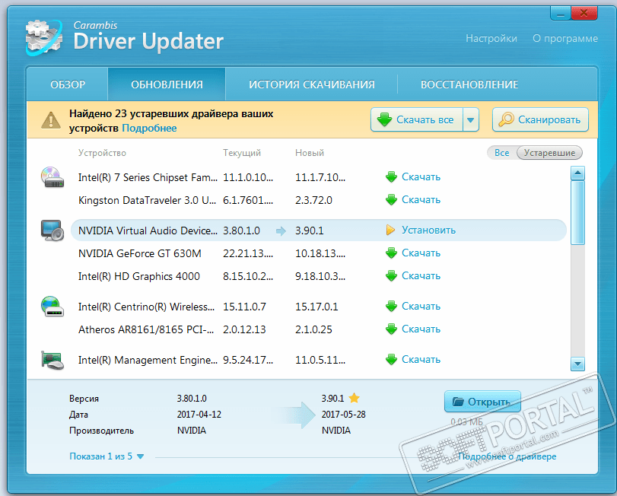Click the Carambis gear logo icon
This screenshot has width=617, height=496.
[43, 38]
